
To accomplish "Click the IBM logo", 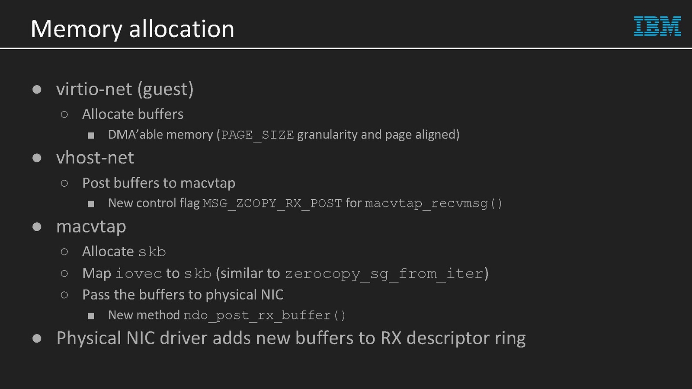I will tap(657, 26).
